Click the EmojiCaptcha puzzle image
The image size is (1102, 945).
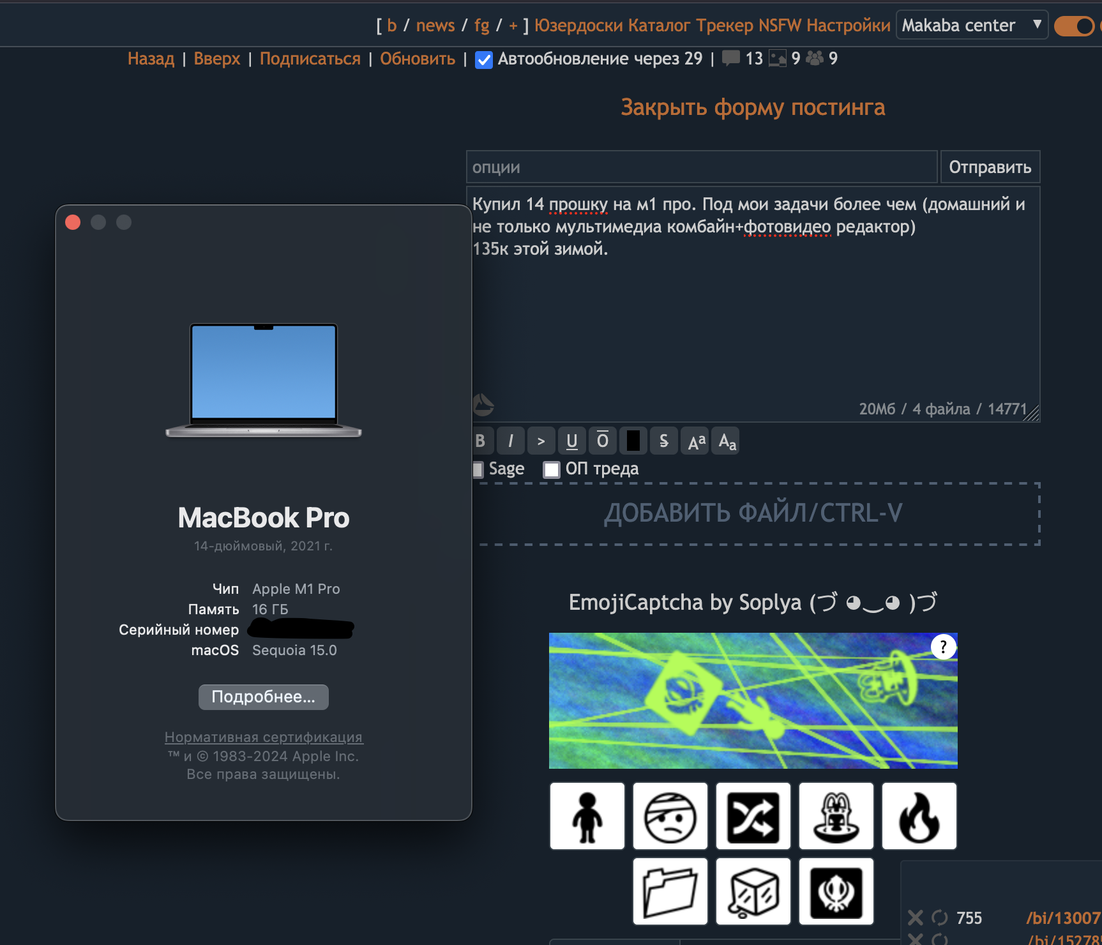click(x=753, y=700)
